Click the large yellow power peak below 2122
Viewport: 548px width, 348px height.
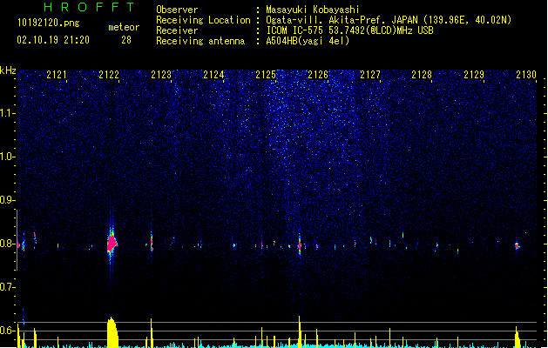112,332
